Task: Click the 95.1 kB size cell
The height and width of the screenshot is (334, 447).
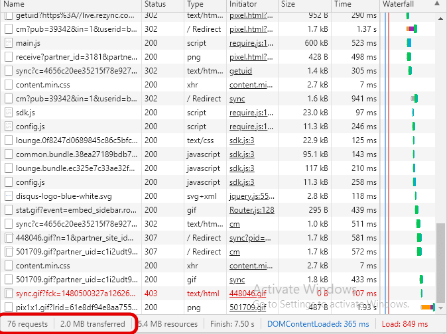Action: click(315, 154)
